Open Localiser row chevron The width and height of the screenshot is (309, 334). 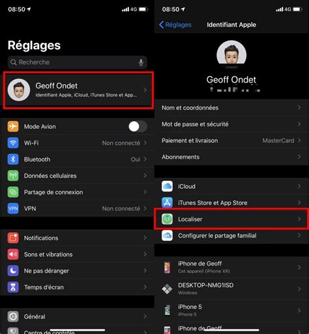tap(299, 219)
